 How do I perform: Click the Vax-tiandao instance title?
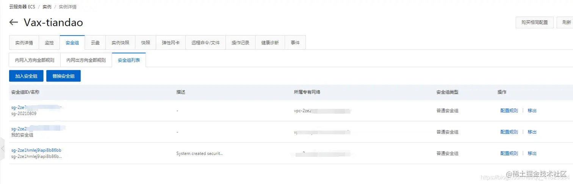[x=53, y=22]
